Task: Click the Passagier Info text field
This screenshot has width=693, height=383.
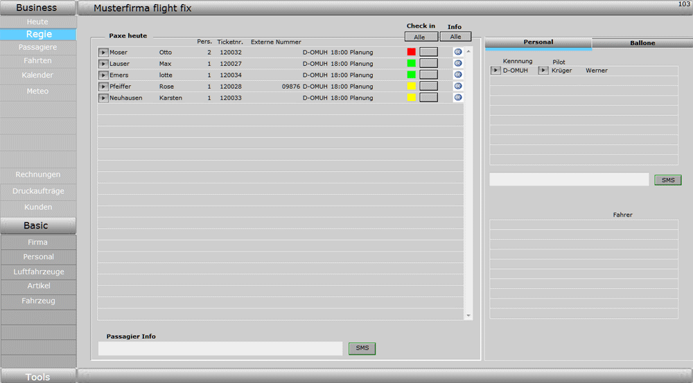Action: [x=220, y=348]
